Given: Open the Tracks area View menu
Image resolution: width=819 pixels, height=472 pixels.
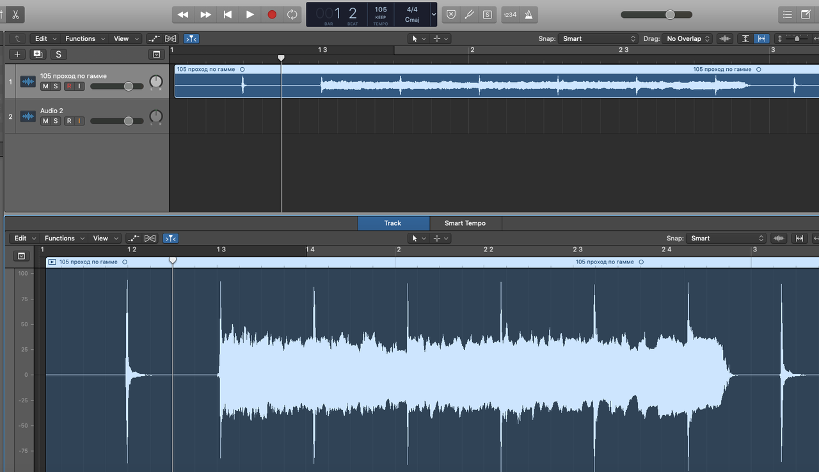Looking at the screenshot, I should pos(126,38).
